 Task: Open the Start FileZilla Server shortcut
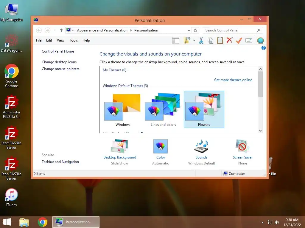pyautogui.click(x=12, y=137)
